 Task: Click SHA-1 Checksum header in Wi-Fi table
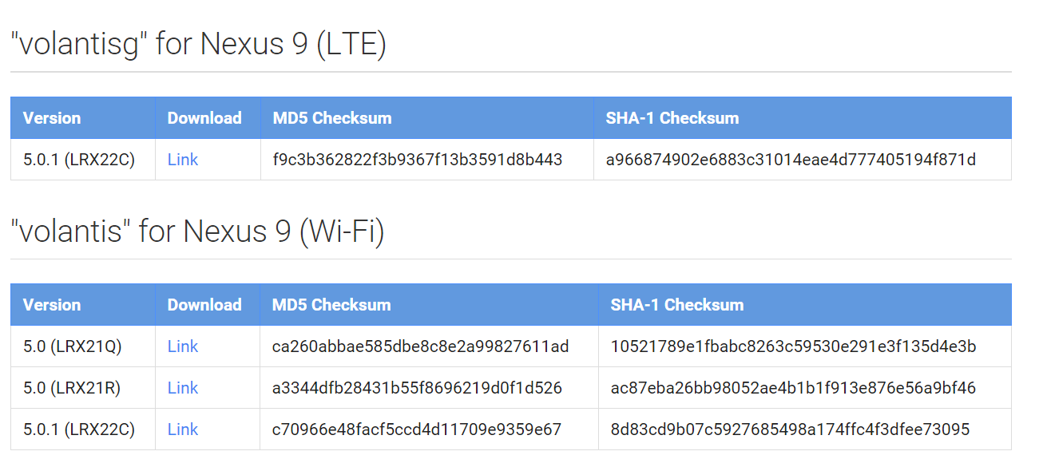[x=676, y=305]
